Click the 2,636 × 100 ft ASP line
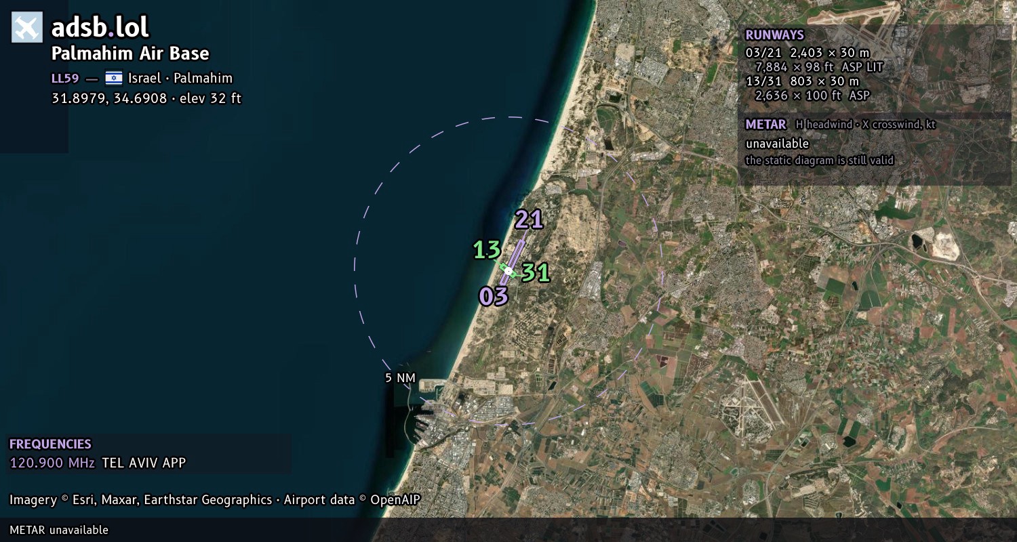The image size is (1017, 542). click(812, 96)
